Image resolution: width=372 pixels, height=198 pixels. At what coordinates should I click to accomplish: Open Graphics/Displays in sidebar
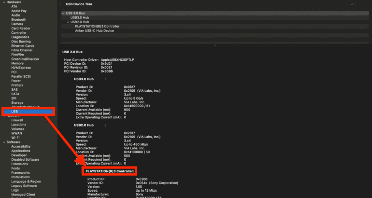(x=25, y=59)
